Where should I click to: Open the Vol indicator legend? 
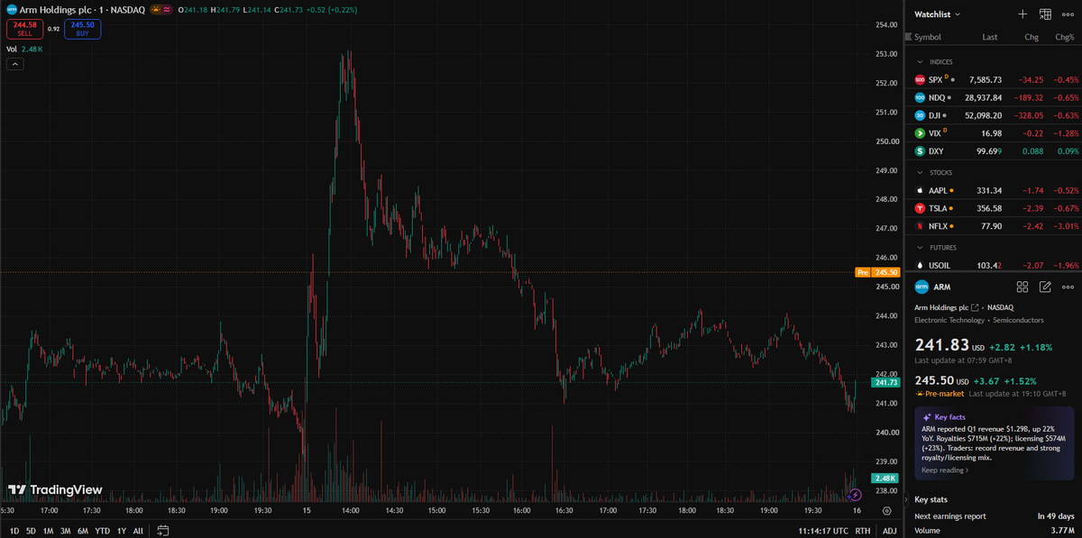pyautogui.click(x=24, y=49)
